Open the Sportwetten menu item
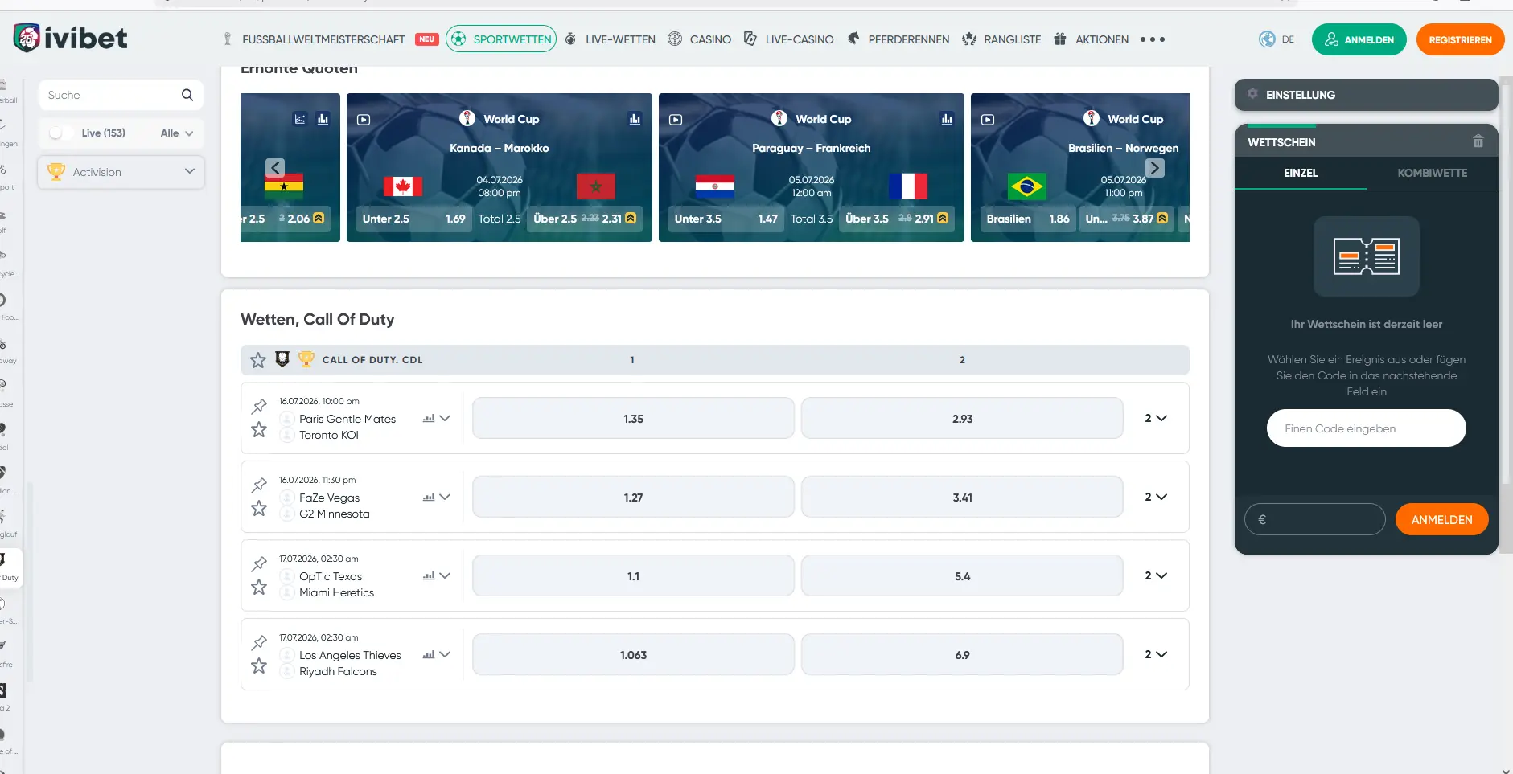The width and height of the screenshot is (1513, 774). (501, 39)
